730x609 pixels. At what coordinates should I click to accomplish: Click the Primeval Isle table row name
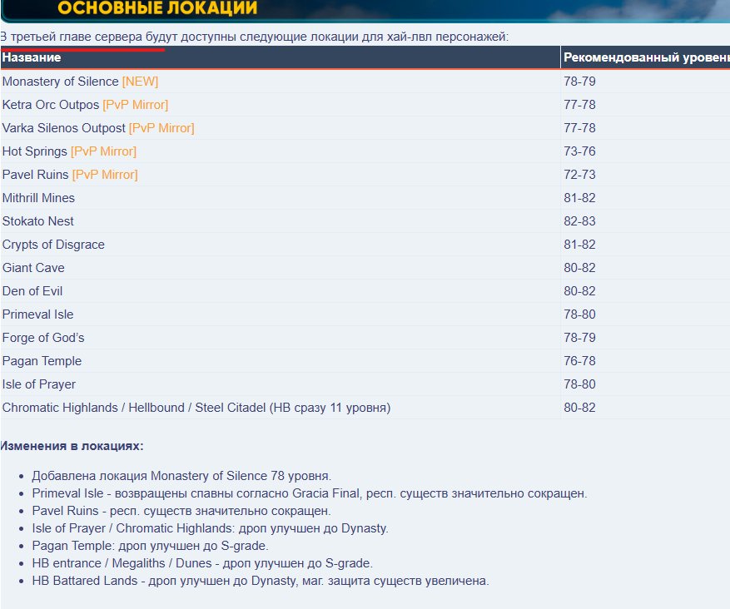[37, 314]
